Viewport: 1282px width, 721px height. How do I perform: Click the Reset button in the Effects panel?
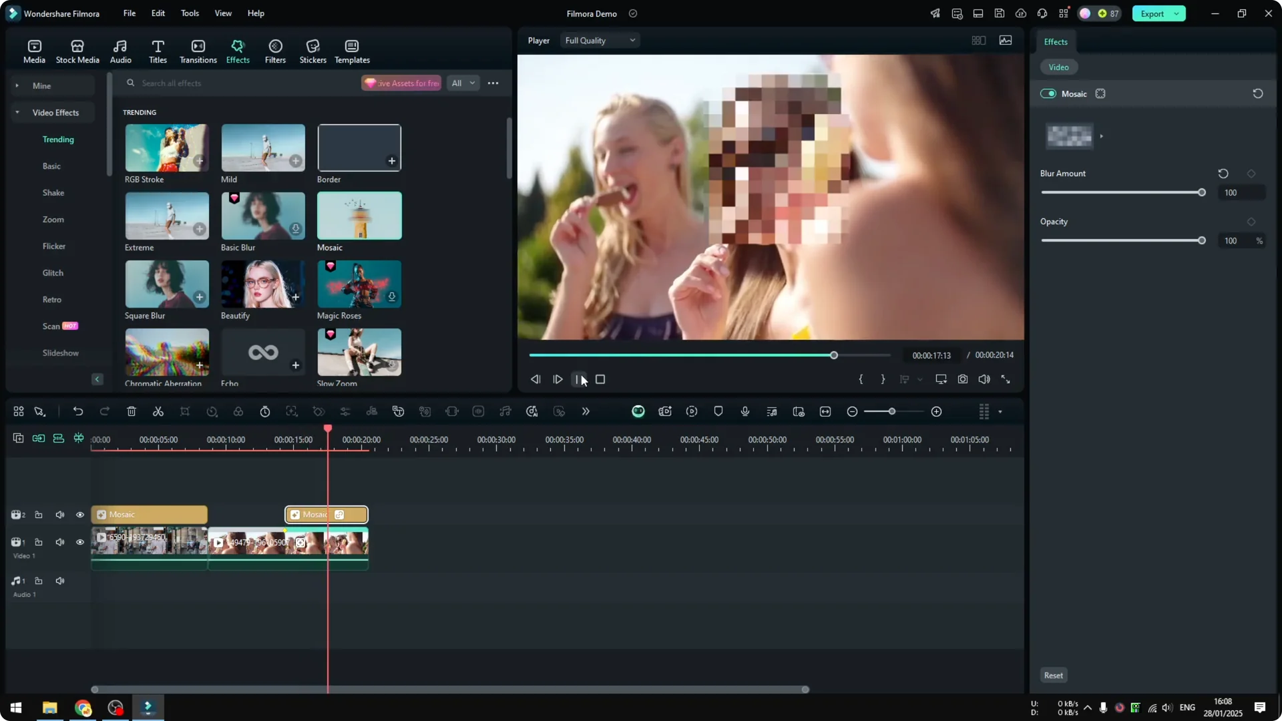pyautogui.click(x=1053, y=675)
